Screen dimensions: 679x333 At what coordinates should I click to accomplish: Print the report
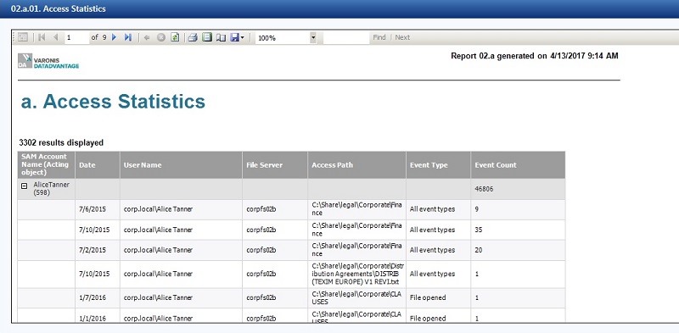point(194,37)
